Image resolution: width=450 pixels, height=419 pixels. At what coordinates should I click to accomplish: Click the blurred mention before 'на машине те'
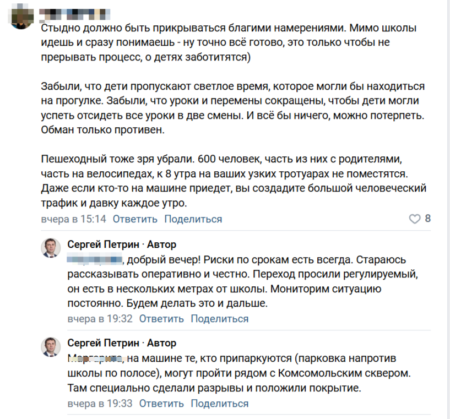pos(94,359)
